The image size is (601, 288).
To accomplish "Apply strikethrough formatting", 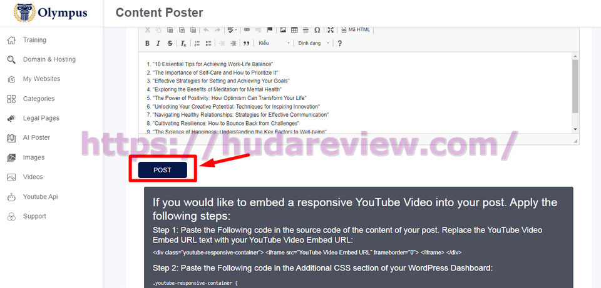I will (x=170, y=43).
